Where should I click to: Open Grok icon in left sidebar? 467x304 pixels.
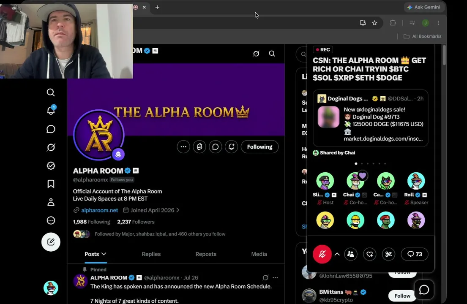click(51, 147)
